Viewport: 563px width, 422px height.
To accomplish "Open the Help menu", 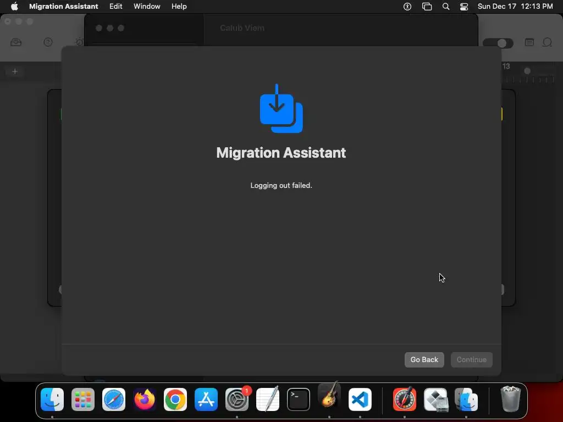I will point(179,6).
